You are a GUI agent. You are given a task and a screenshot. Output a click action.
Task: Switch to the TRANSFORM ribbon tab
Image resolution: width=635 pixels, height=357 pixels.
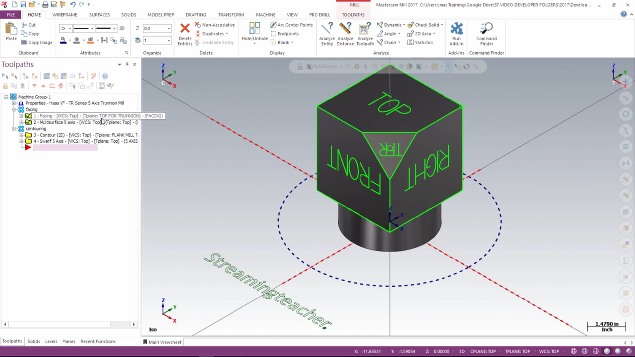[x=231, y=15]
